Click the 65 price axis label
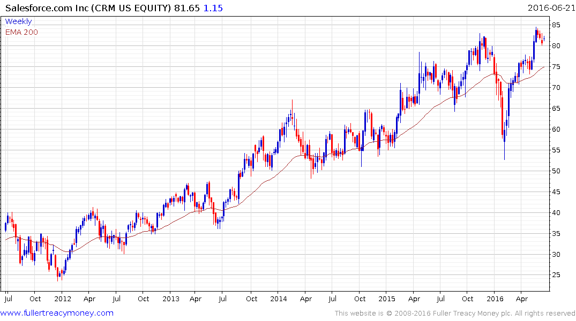The height and width of the screenshot is (321, 576). tap(556, 109)
